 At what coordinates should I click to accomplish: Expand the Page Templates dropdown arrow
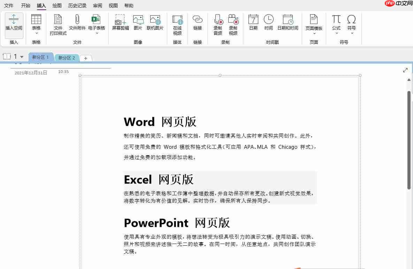pos(314,34)
